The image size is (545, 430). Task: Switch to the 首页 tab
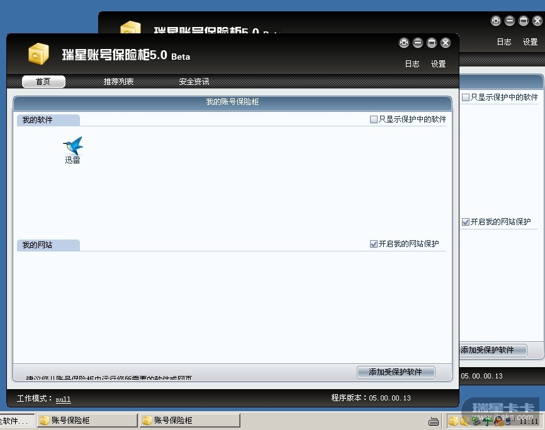click(x=43, y=82)
